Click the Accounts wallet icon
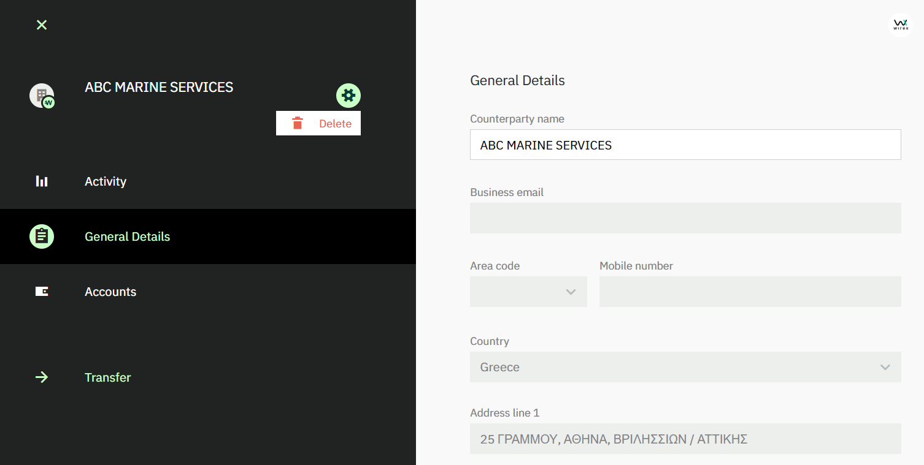The height and width of the screenshot is (465, 924). pos(42,292)
